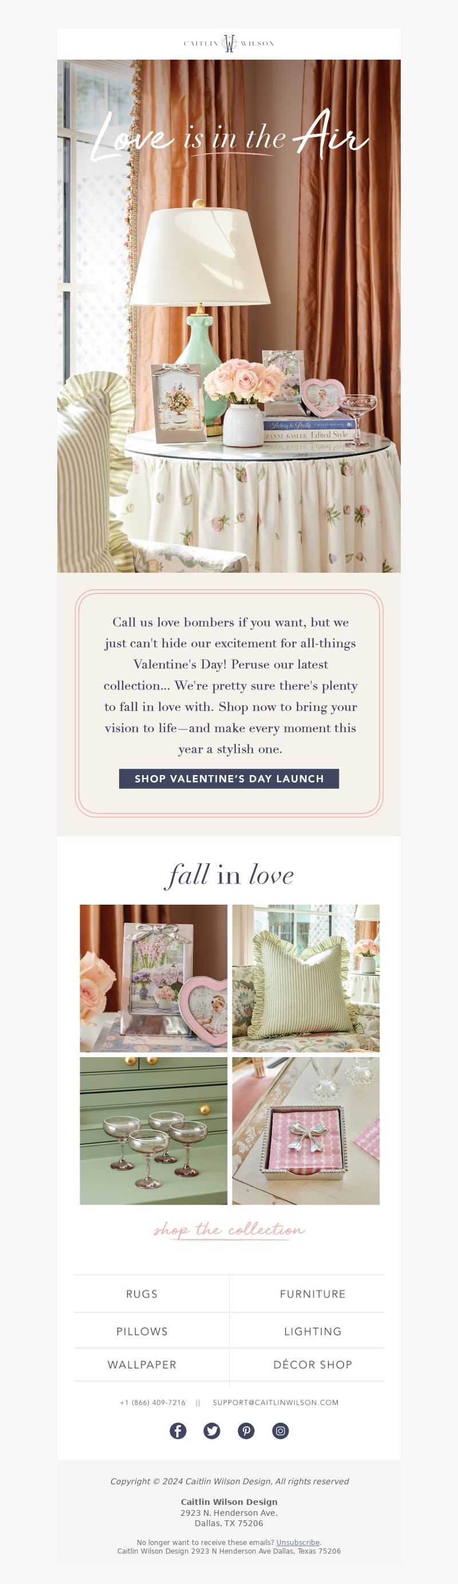Click the +1 (866) 409-7216 phone number

click(153, 1402)
